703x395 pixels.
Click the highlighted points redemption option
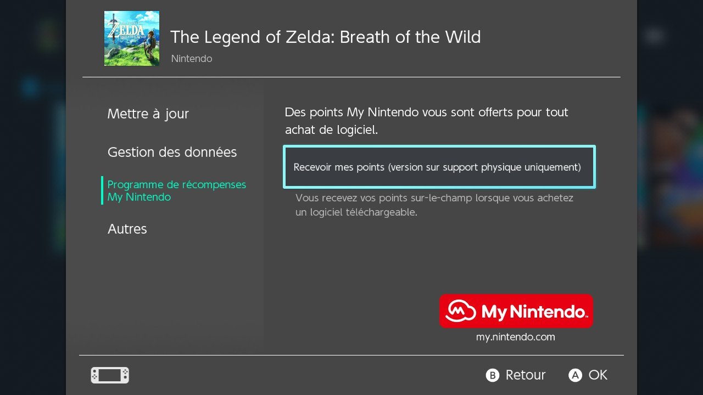coord(439,167)
